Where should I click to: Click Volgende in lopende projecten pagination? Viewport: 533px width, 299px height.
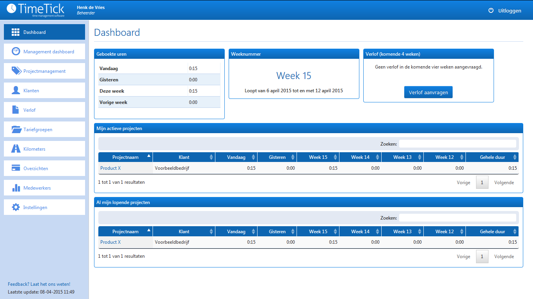point(504,257)
